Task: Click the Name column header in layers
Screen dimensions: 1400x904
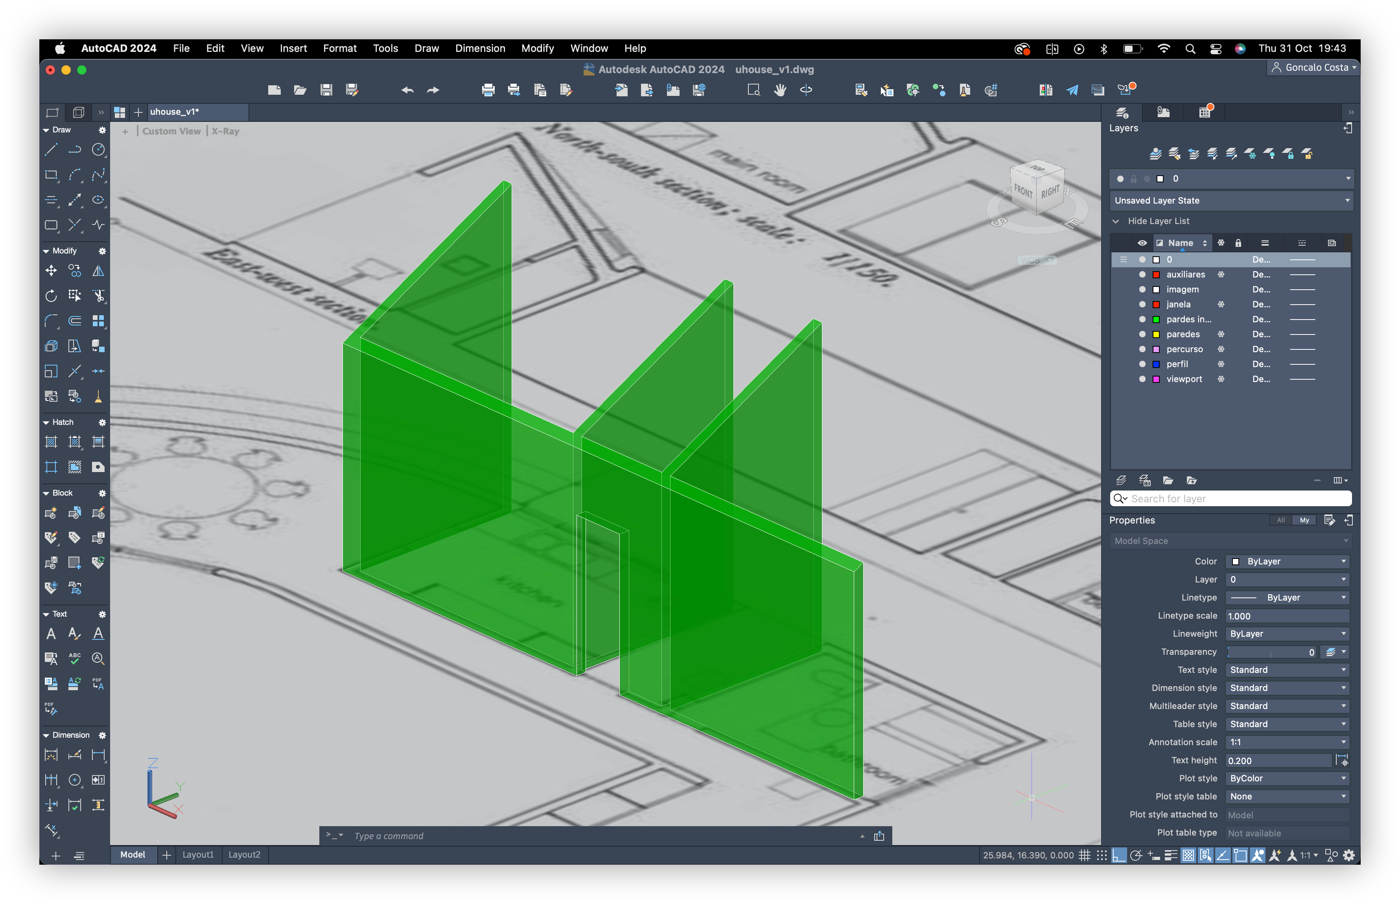Action: click(x=1181, y=243)
